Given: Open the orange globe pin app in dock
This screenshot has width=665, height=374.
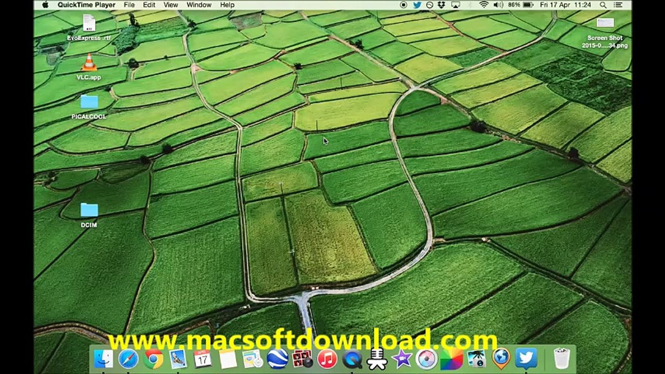Looking at the screenshot, I should tap(501, 358).
